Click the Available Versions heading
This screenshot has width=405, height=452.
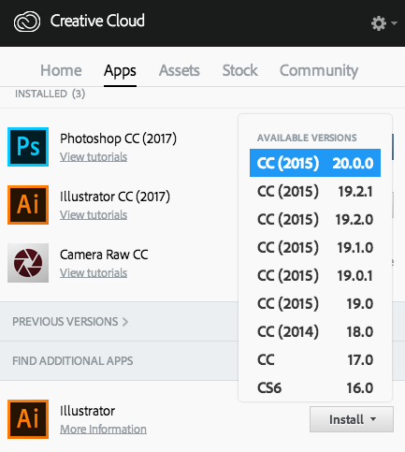point(307,138)
